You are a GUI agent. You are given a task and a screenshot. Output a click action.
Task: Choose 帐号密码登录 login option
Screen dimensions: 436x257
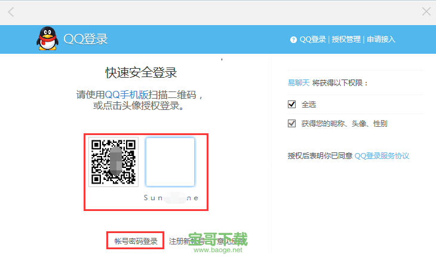(x=136, y=241)
